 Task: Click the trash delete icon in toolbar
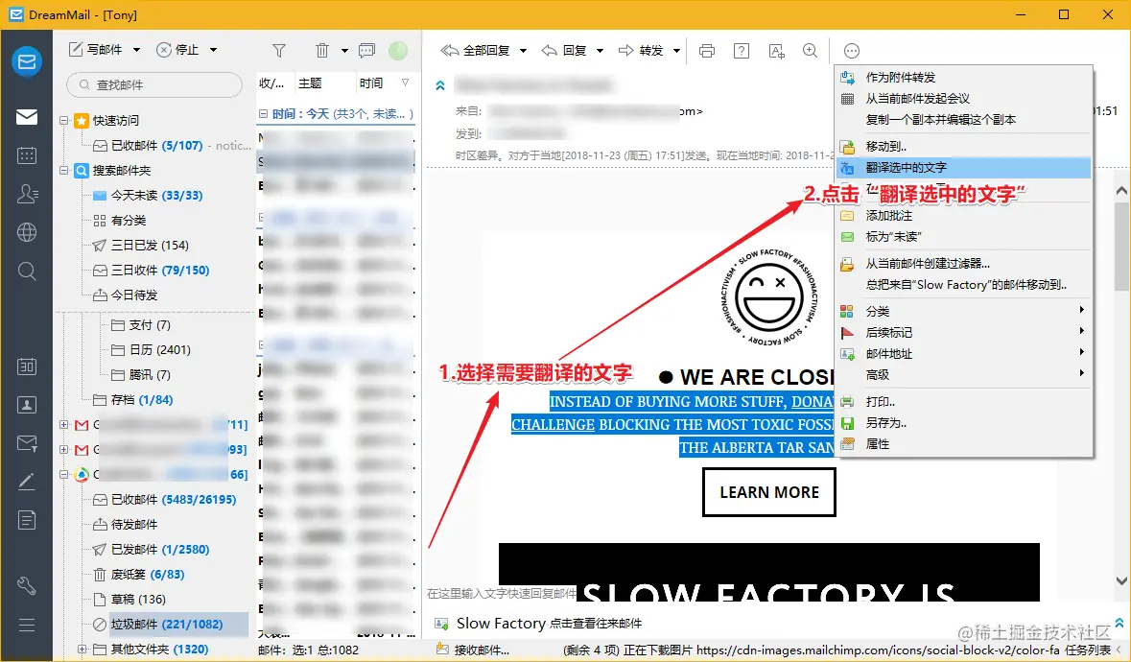click(322, 51)
